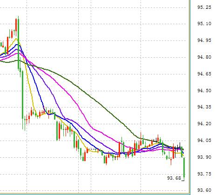Click the 94.05 price axis label
Viewport: 215px width, 195px height.
(x=204, y=141)
